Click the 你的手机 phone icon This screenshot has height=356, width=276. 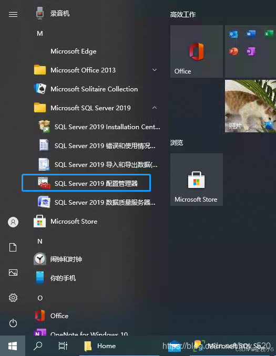point(40,278)
